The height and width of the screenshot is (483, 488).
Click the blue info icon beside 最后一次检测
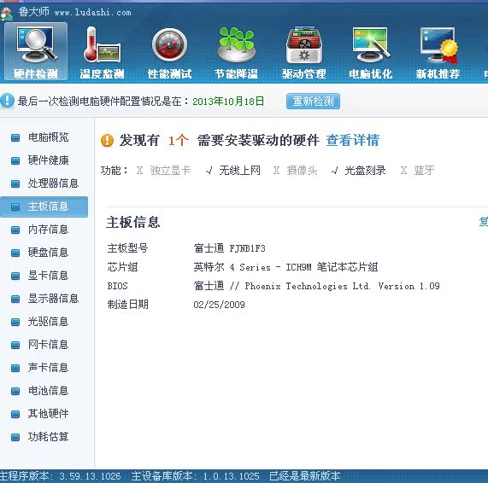[7, 101]
